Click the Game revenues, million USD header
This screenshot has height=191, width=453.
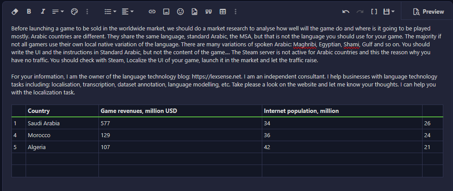point(180,111)
